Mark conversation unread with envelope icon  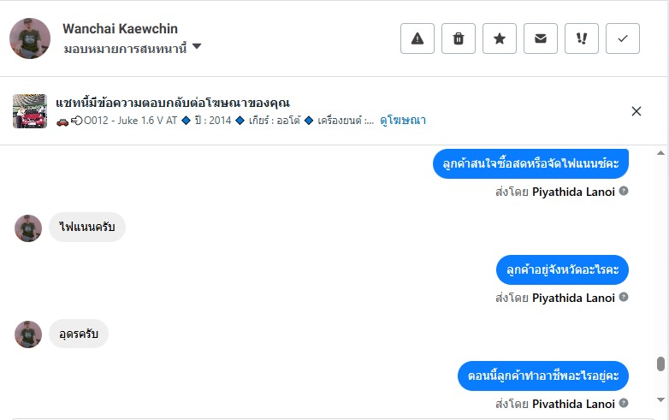tap(541, 38)
